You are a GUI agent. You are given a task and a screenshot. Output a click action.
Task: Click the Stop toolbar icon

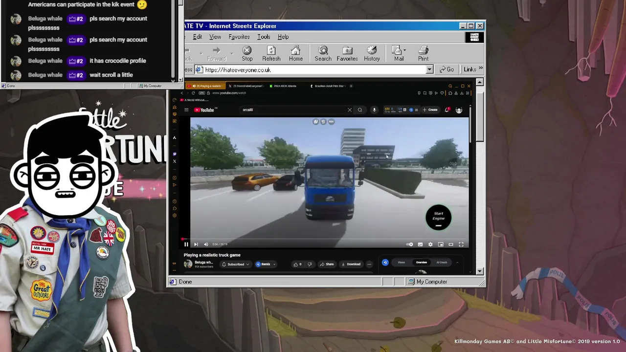pos(247,54)
